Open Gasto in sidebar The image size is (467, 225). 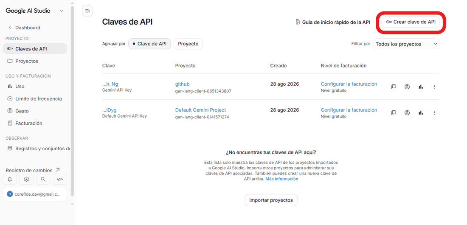pos(35,111)
